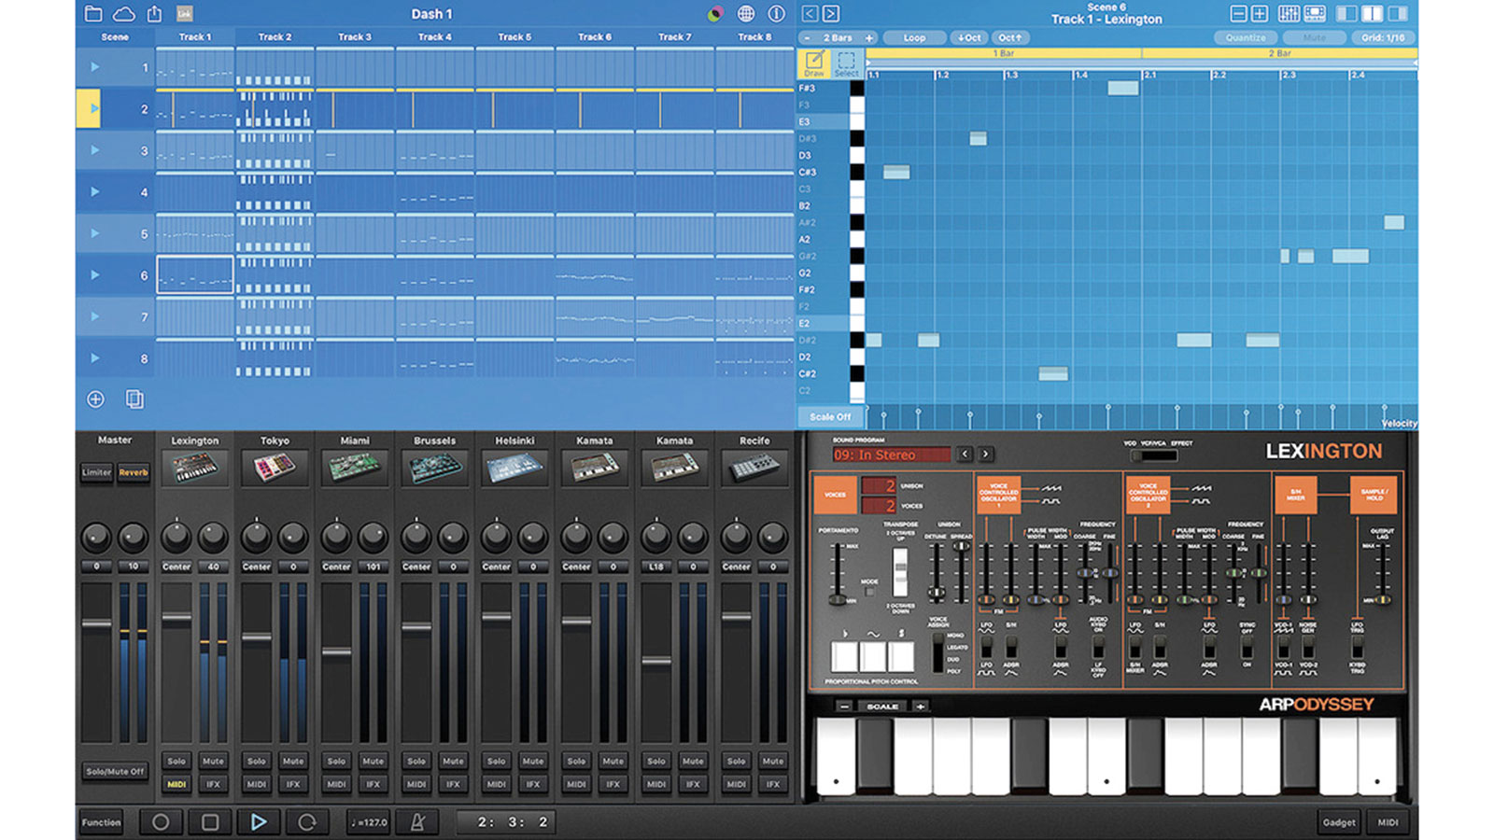Add a new scene with plus icon
Screen dimensions: 1494x840
coord(95,399)
